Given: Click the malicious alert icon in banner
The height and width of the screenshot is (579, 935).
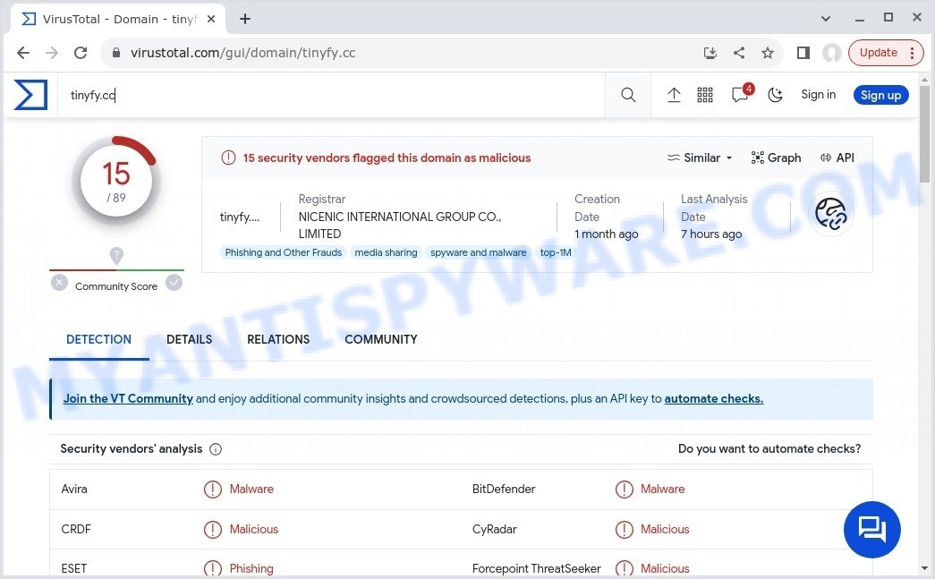Looking at the screenshot, I should coord(228,158).
